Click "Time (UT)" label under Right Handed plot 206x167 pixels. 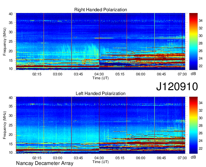pyautogui.click(x=101, y=78)
